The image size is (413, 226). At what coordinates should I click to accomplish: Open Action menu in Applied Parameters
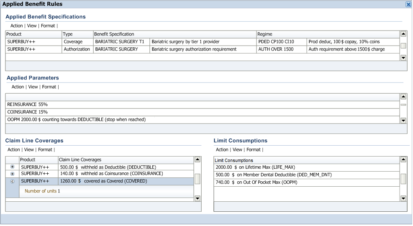tap(18, 87)
